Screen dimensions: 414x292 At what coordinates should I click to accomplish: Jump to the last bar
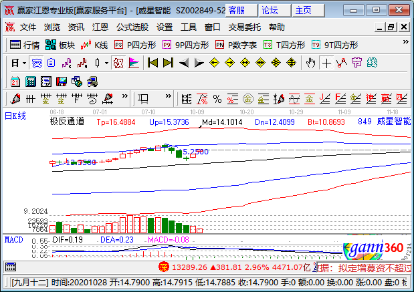[168, 63]
